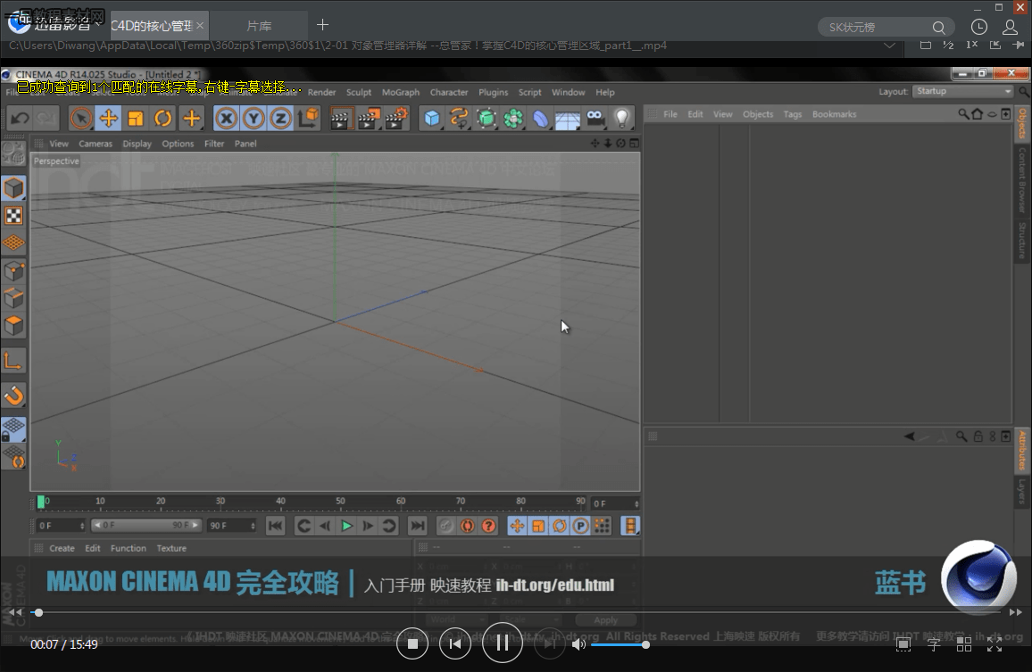Click the video progress bar handle
Image resolution: width=1032 pixels, height=672 pixels.
pyautogui.click(x=38, y=613)
